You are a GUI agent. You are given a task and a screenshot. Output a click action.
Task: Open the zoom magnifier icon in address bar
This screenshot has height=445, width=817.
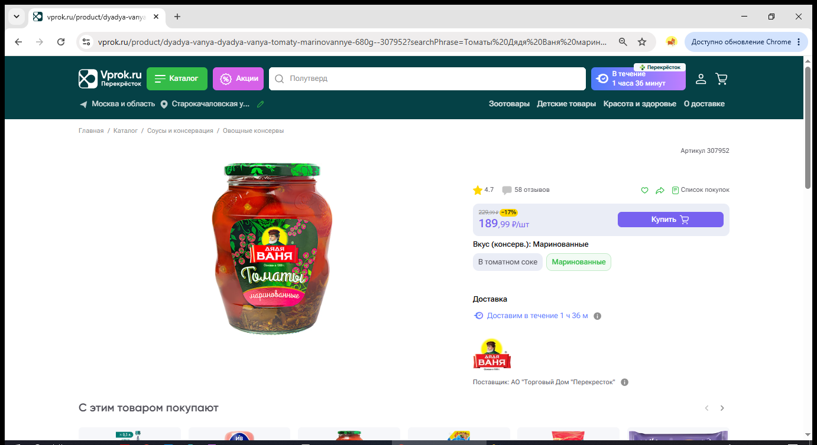623,42
